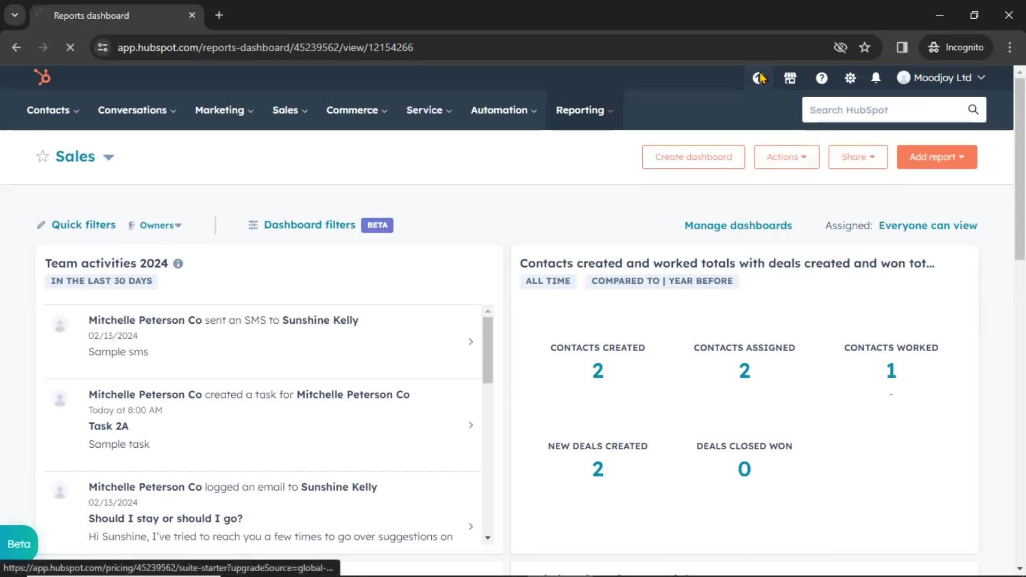The height and width of the screenshot is (577, 1026).
Task: Click the Deals Closed Won value 0
Action: [x=744, y=469]
